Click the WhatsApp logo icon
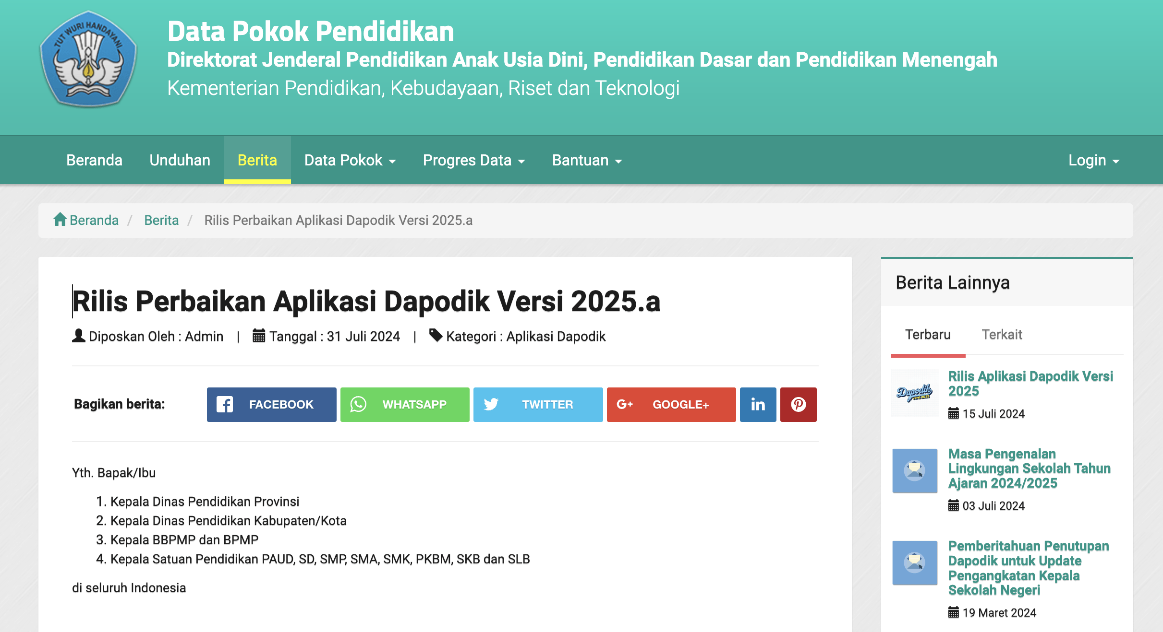This screenshot has height=632, width=1163. (x=358, y=405)
